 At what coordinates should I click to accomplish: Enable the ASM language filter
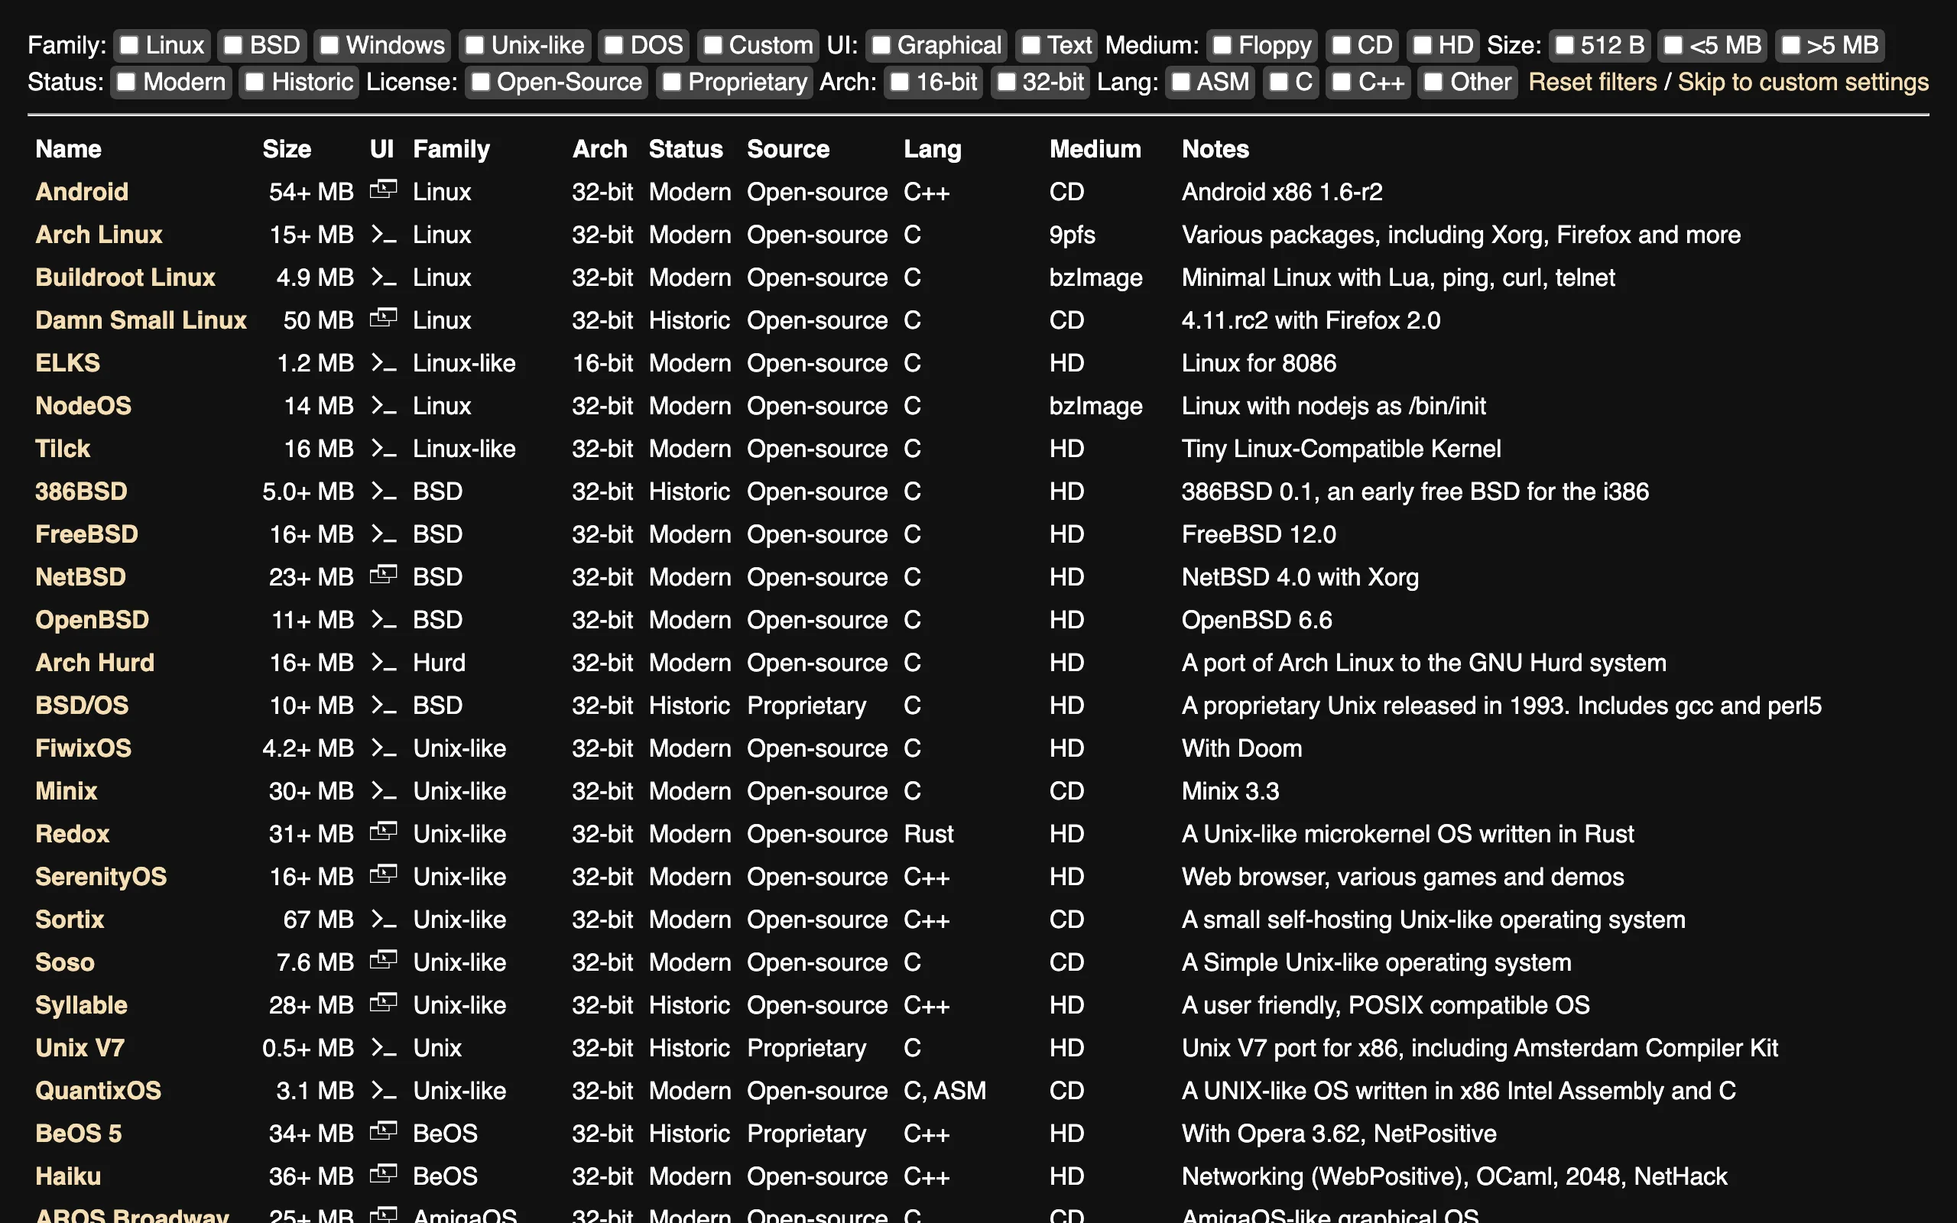pyautogui.click(x=1180, y=82)
